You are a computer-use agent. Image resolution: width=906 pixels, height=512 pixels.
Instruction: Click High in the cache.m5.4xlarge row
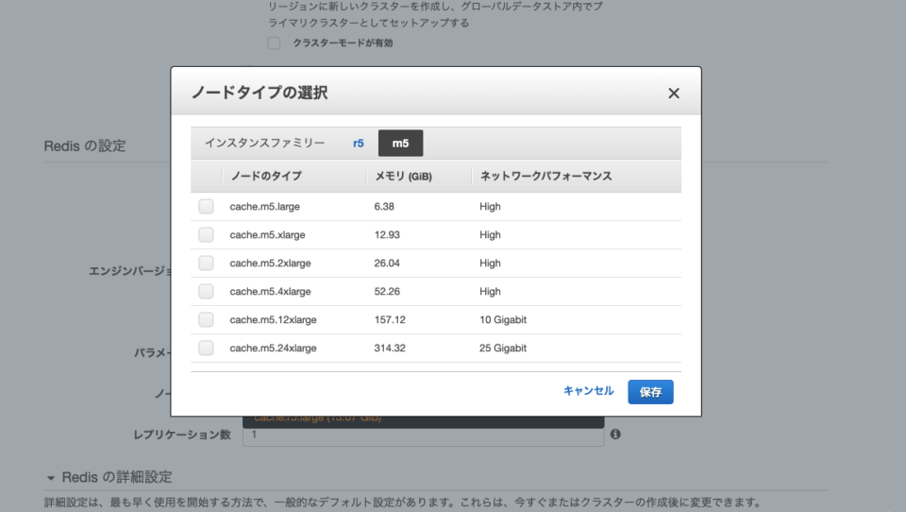(x=490, y=292)
